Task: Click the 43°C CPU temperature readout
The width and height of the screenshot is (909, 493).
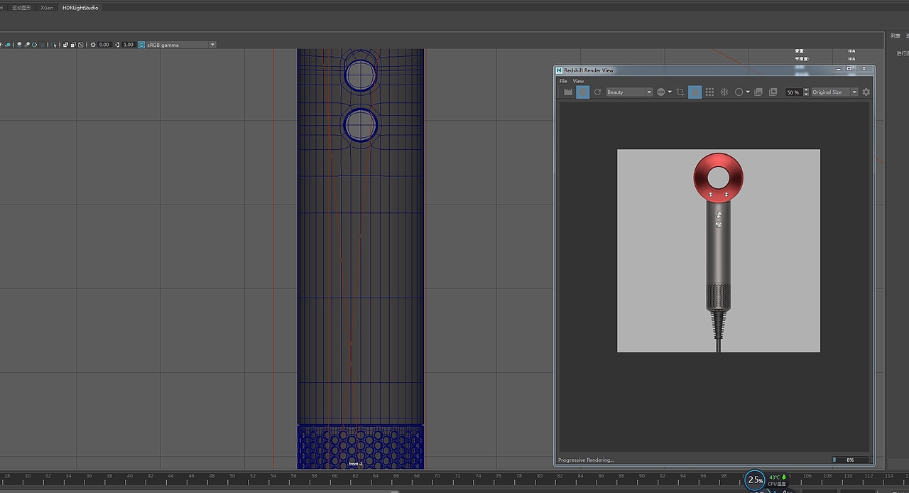Action: point(774,477)
